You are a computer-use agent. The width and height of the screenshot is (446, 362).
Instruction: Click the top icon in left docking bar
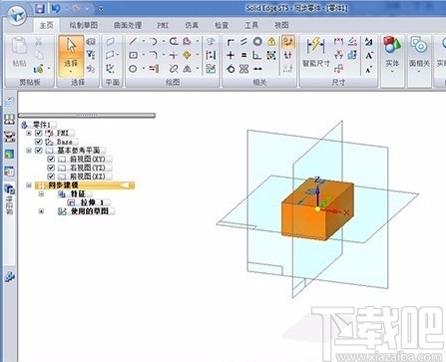pyautogui.click(x=10, y=102)
